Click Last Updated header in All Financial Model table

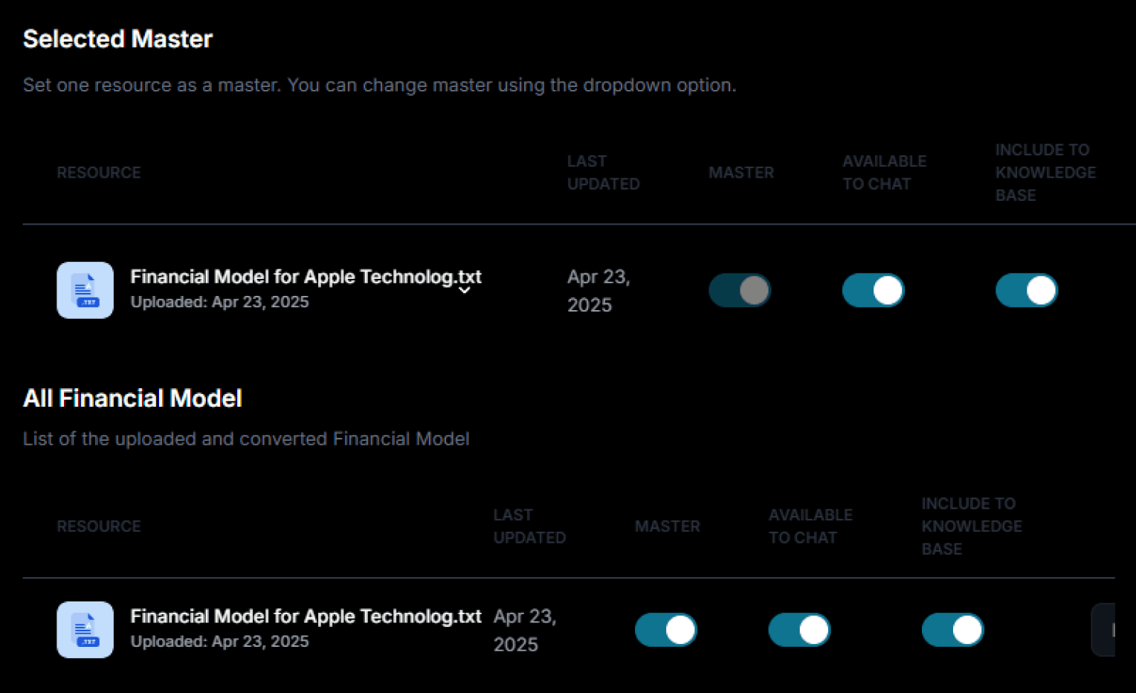tap(530, 526)
